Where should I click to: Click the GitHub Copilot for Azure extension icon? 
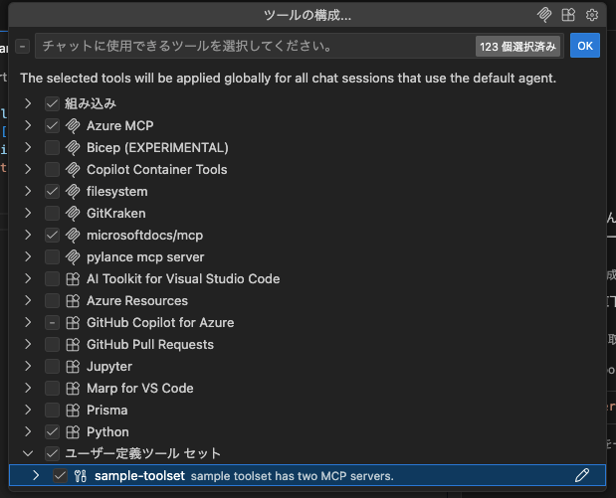pos(73,323)
